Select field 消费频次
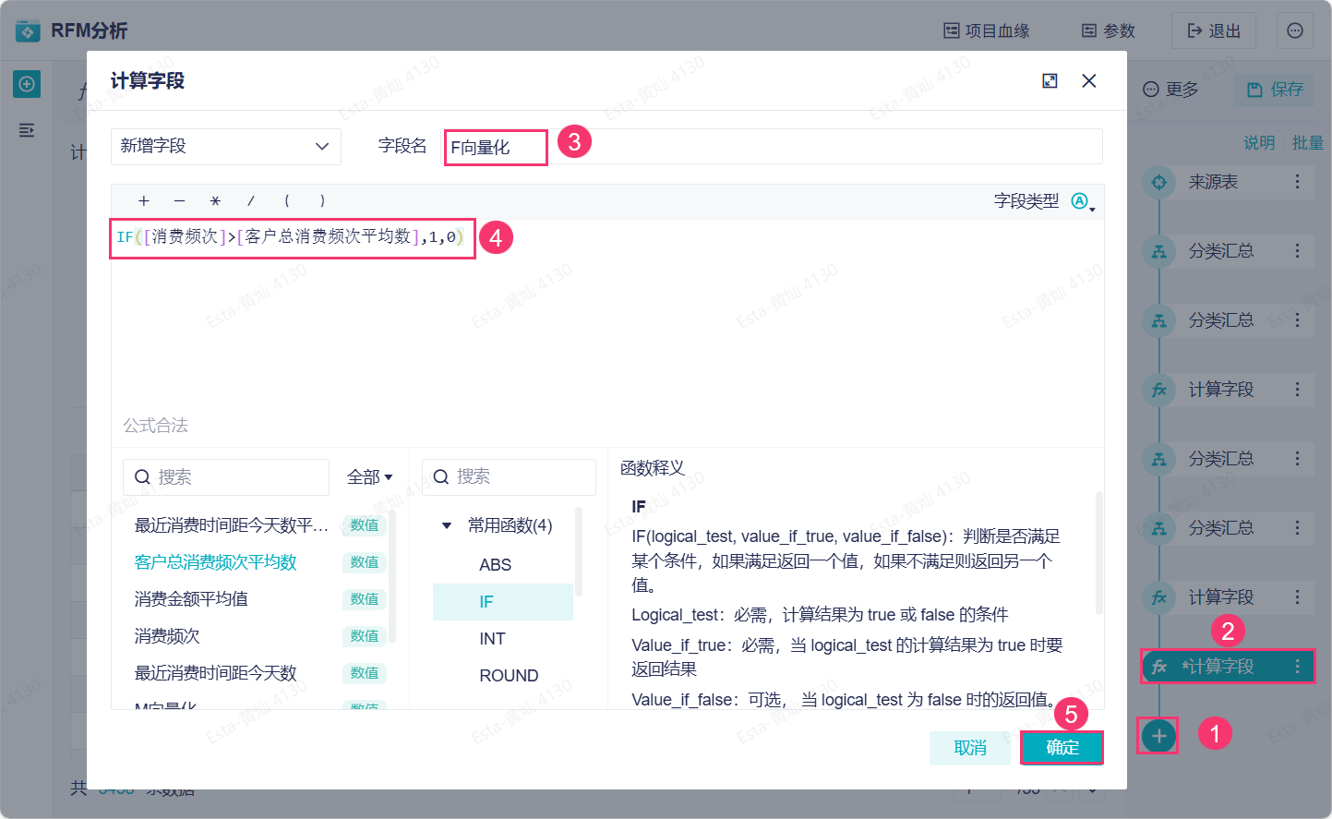1332x819 pixels. (167, 636)
